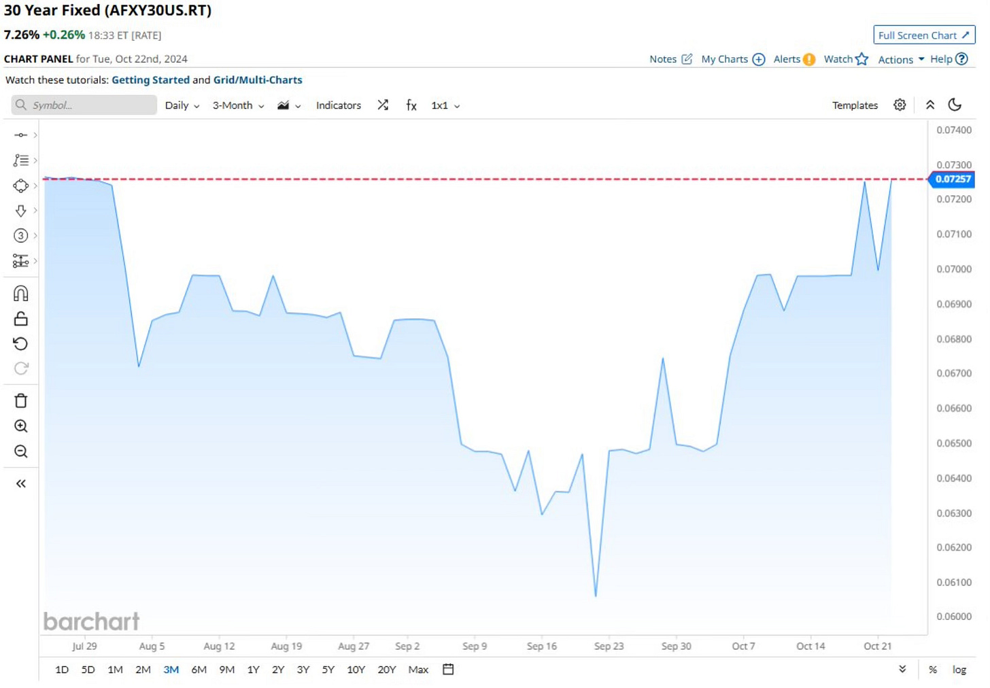Viewport: 990px width, 688px height.
Task: Open the Help question link
Action: (x=949, y=59)
